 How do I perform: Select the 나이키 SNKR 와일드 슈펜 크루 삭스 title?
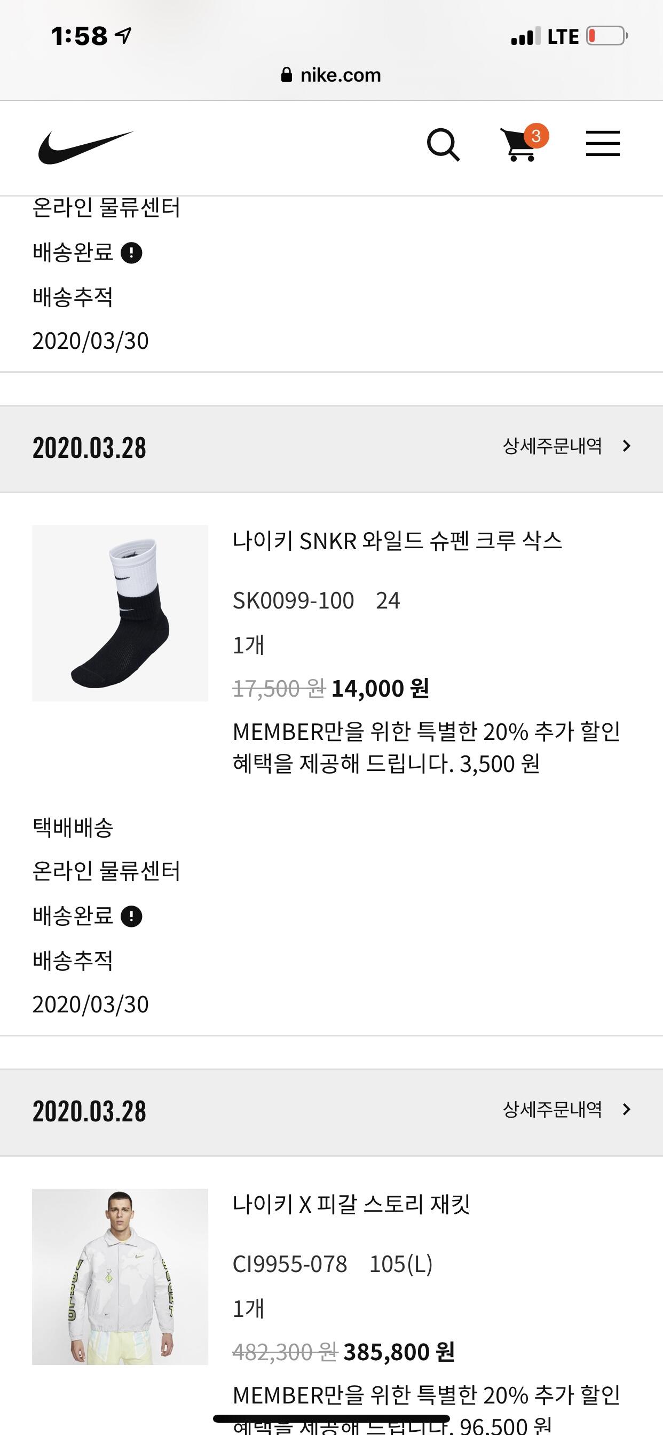[398, 540]
